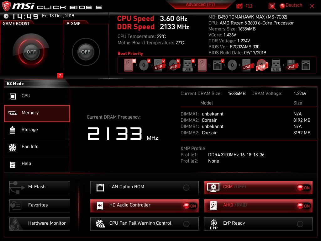Image resolution: width=321 pixels, height=241 pixels.
Task: Open the Fan Info section label
Action: pos(30,147)
